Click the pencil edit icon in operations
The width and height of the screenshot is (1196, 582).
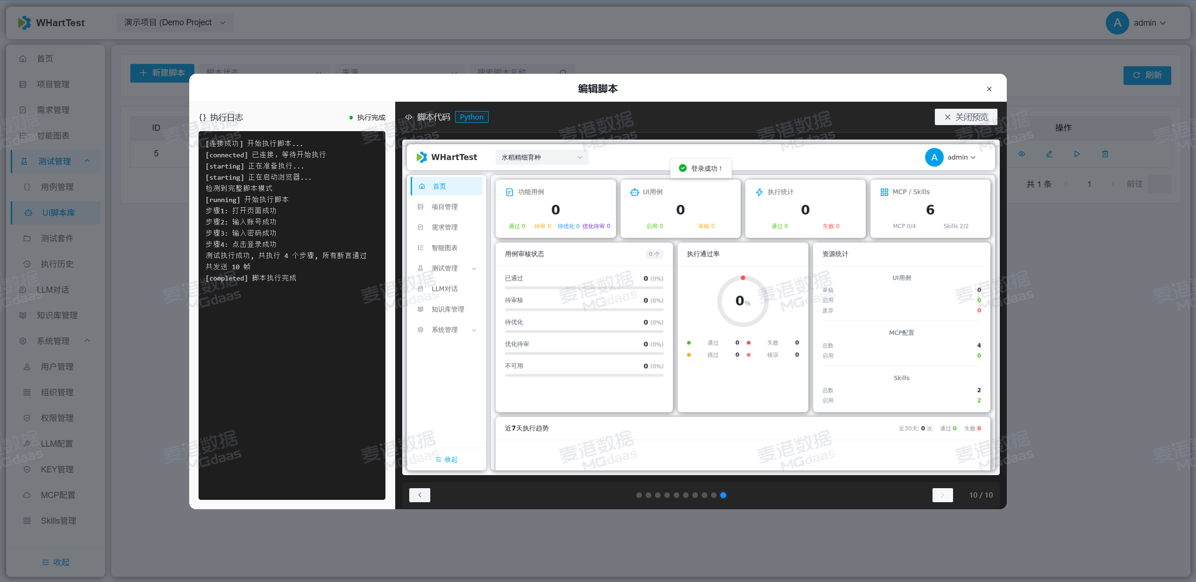pos(1049,154)
